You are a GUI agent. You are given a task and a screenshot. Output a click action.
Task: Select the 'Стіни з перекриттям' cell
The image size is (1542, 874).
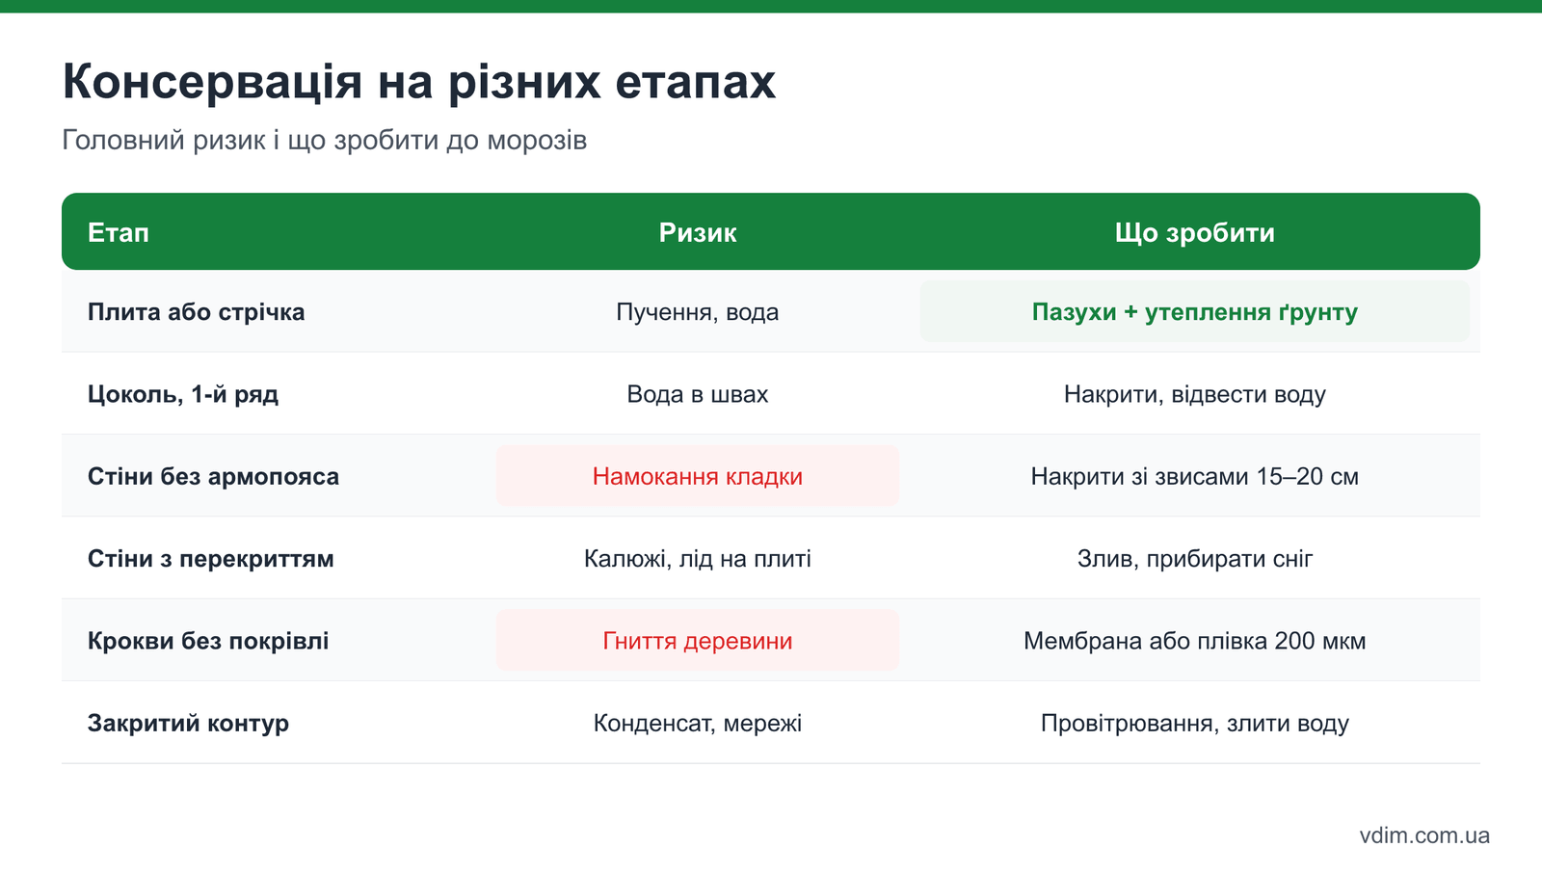pyautogui.click(x=211, y=559)
